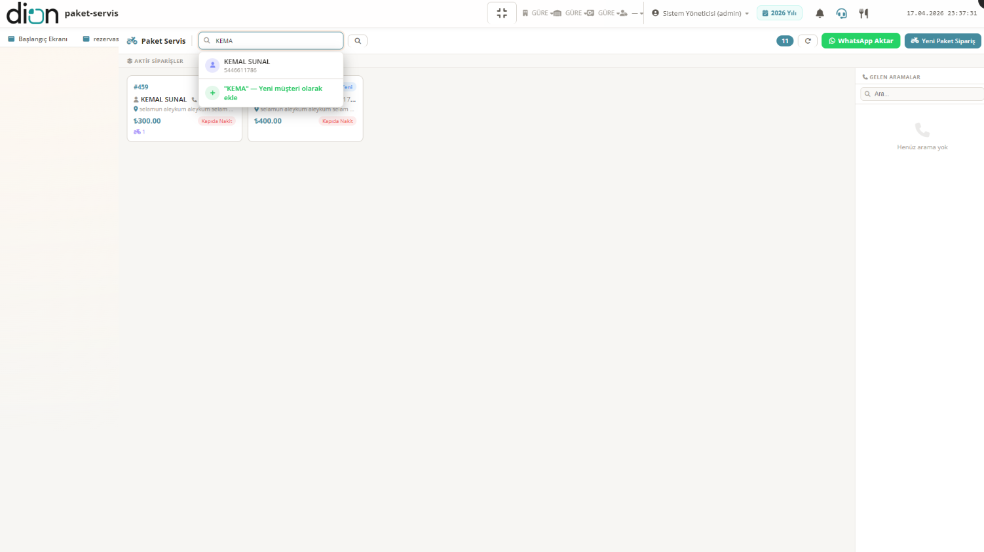Image resolution: width=984 pixels, height=552 pixels.
Task: Open the fork and knife restaurant icon
Action: (863, 13)
